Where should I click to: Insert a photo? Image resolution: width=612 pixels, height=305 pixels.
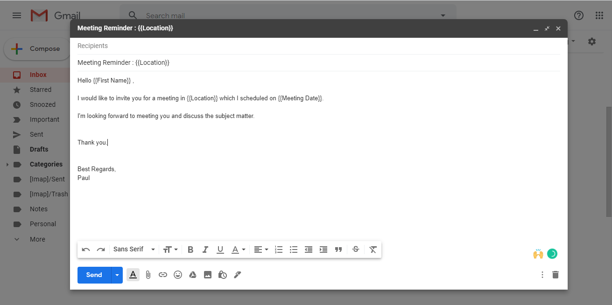[208, 275]
